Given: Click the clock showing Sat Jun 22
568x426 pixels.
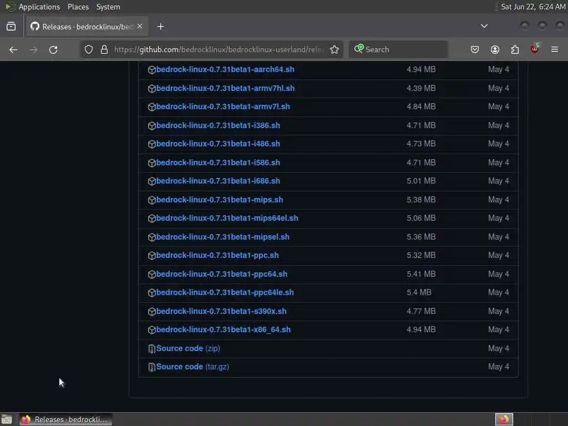Looking at the screenshot, I should [x=533, y=7].
